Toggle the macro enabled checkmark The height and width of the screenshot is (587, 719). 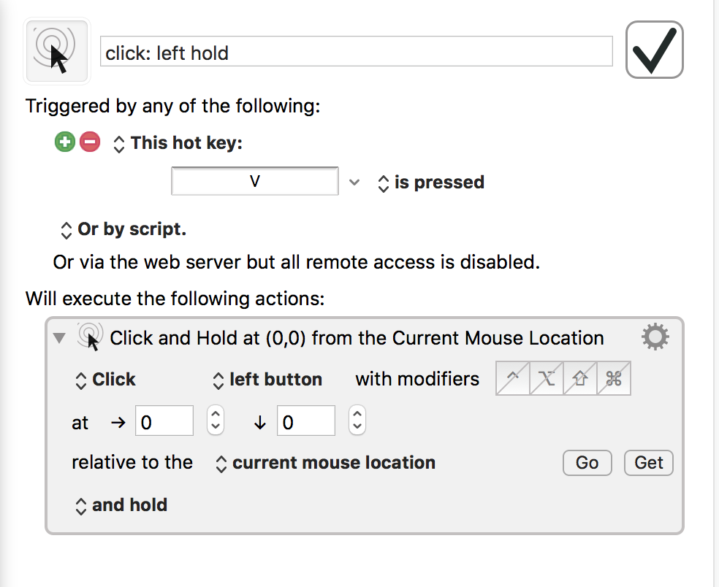(x=654, y=50)
